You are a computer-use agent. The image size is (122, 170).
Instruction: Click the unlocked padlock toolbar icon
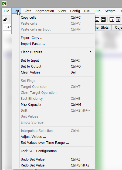pos(5,20)
